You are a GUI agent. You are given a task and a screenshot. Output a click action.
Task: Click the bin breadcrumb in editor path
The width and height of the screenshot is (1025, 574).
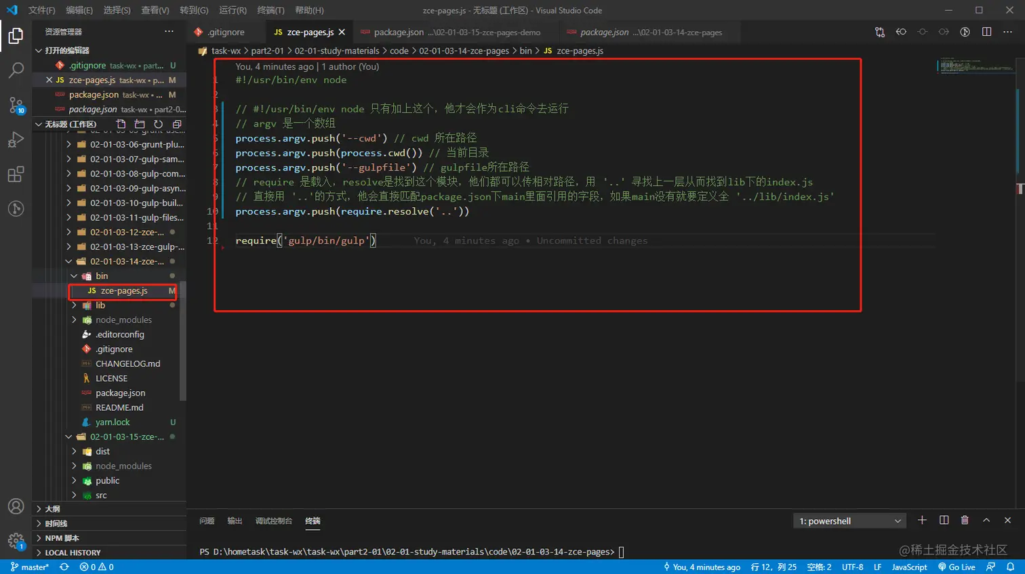tap(525, 51)
